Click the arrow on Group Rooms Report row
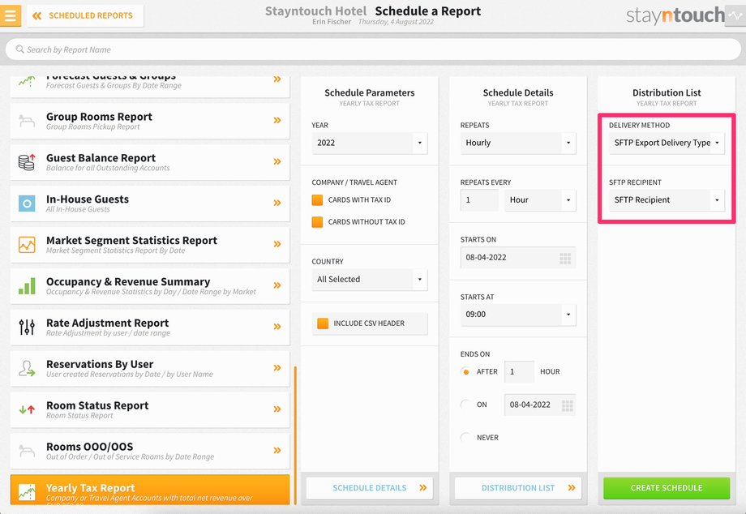Viewport: 746px width, 514px height. [x=277, y=120]
